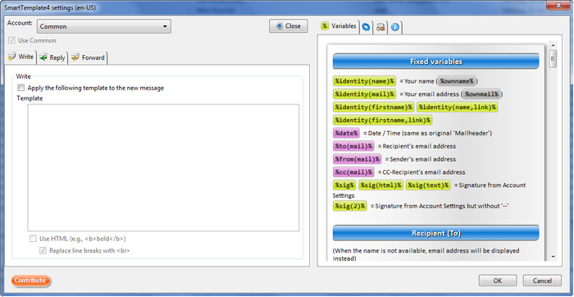Switch to the Write tab
The width and height of the screenshot is (574, 297).
point(20,57)
